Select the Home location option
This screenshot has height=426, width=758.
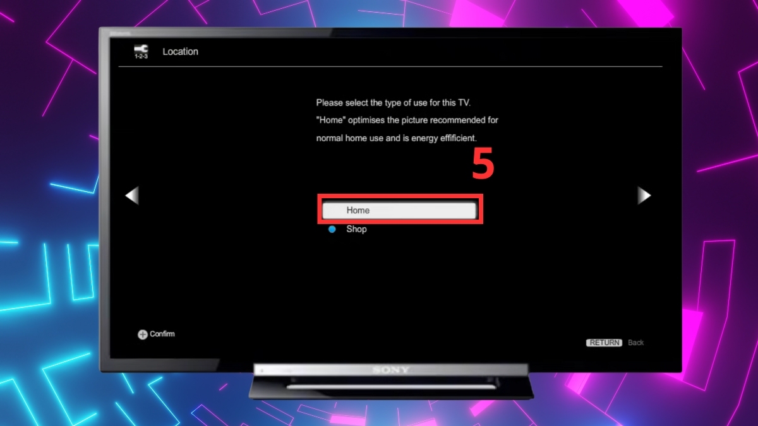[399, 210]
